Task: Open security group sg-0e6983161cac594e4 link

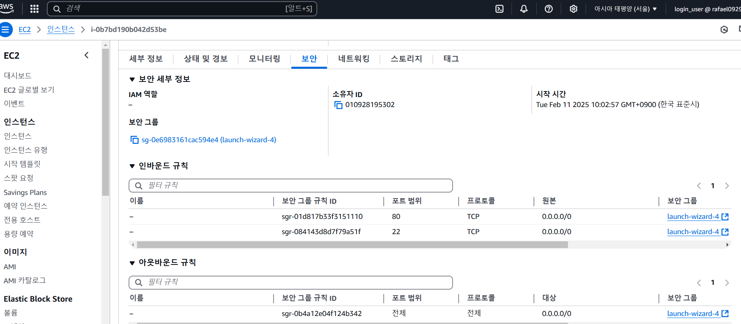Action: [x=209, y=140]
